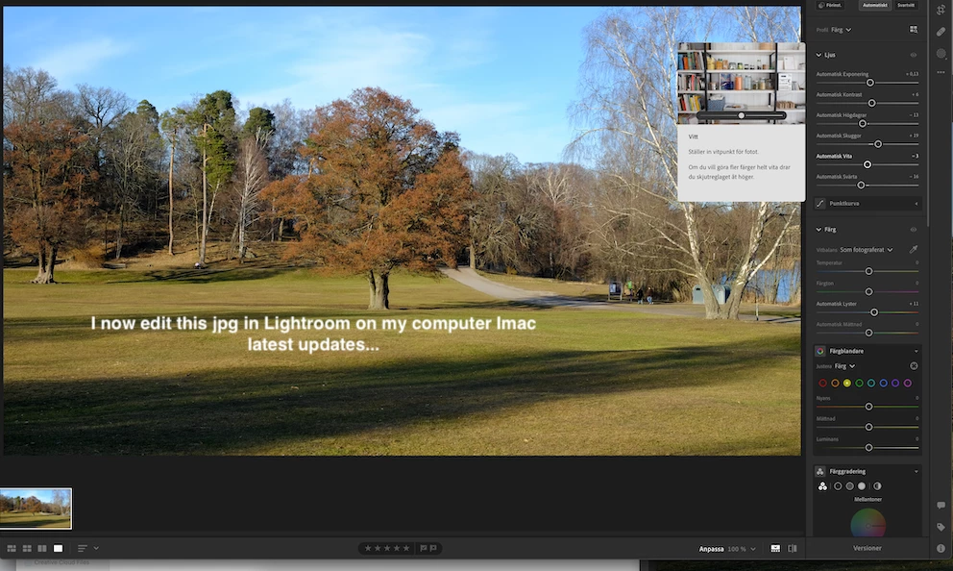Select the healing brush bandage tool
This screenshot has height=571, width=953.
[x=941, y=32]
